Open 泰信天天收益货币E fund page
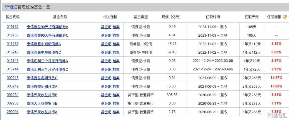 [42, 104]
